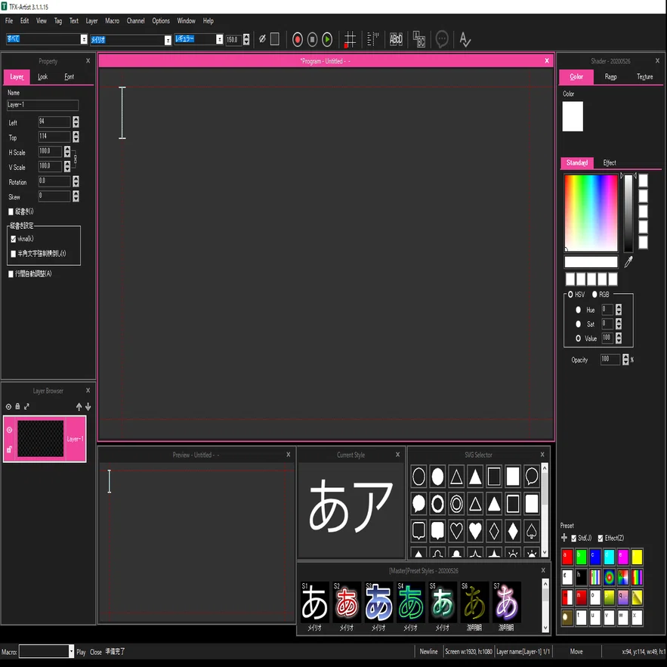Open the File menu
Image resolution: width=667 pixels, height=667 pixels.
coord(9,21)
